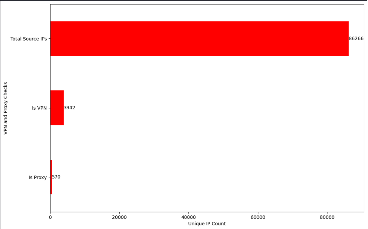This screenshot has width=368, height=229.
Task: Click the 0 tick label on x-axis
Action: tap(50, 217)
